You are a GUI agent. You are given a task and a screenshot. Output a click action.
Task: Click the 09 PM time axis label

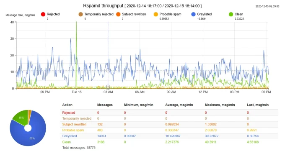45,92
